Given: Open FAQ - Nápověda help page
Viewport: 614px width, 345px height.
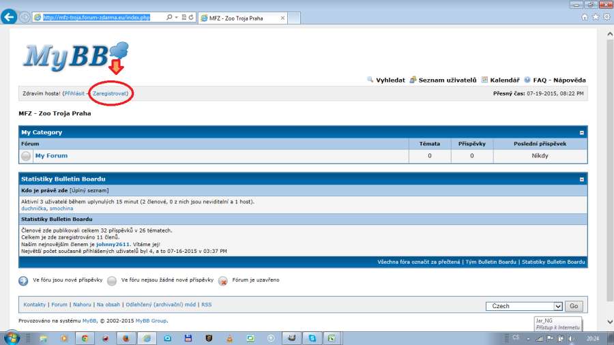Looking at the screenshot, I should coord(559,80).
